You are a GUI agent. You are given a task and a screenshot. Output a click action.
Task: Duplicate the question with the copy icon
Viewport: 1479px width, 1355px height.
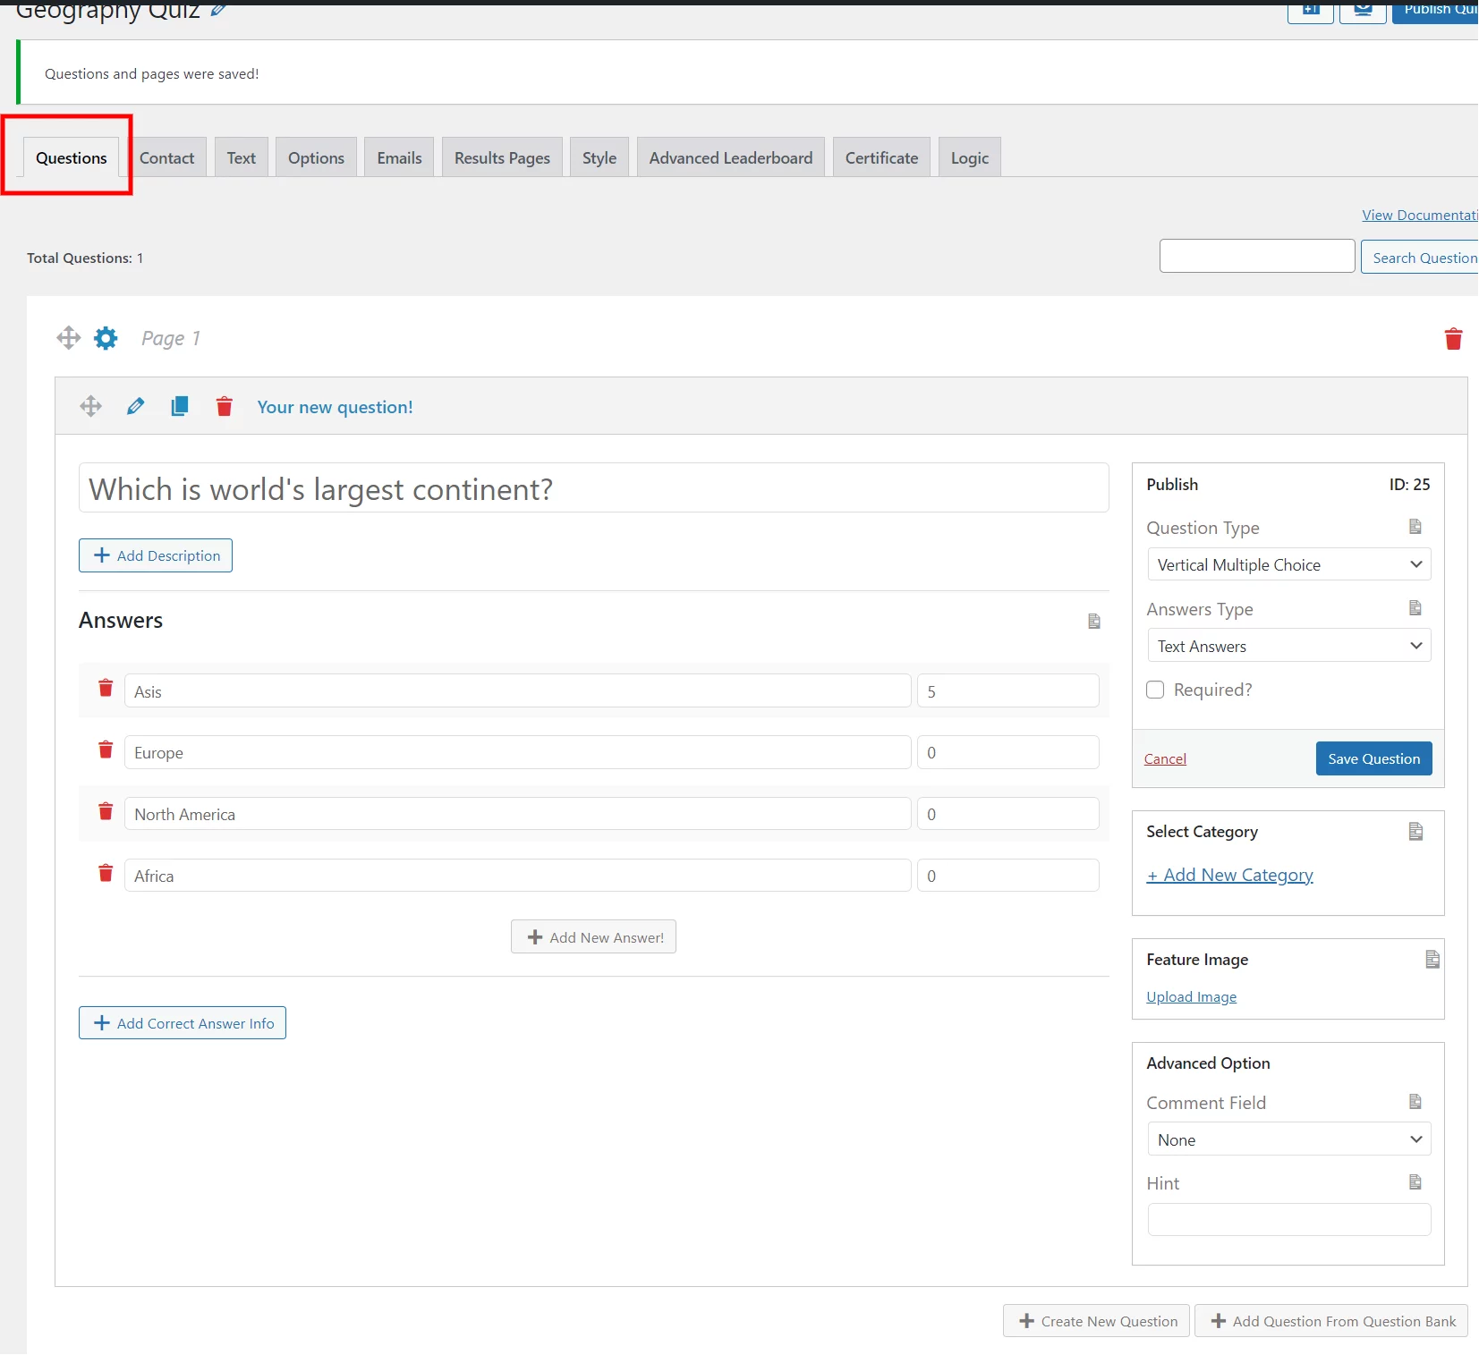coord(179,406)
